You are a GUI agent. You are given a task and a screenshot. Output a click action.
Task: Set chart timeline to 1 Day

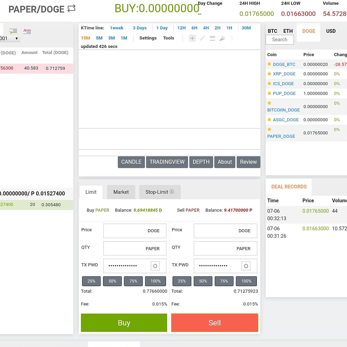[162, 28]
